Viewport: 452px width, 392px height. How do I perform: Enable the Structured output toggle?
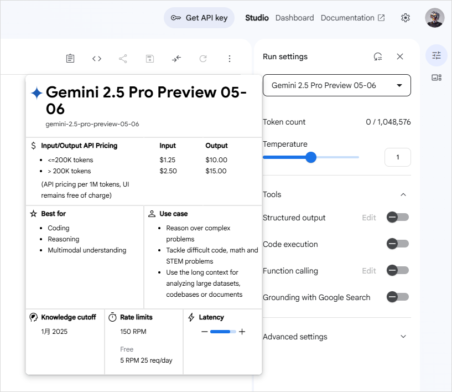397,218
